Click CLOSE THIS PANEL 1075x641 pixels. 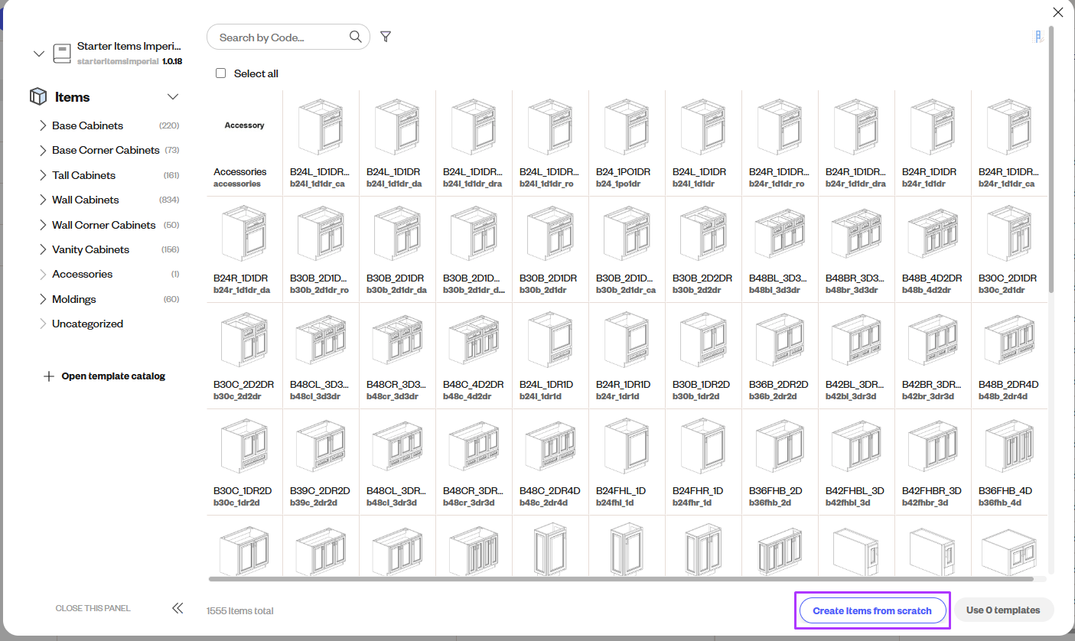pos(93,607)
